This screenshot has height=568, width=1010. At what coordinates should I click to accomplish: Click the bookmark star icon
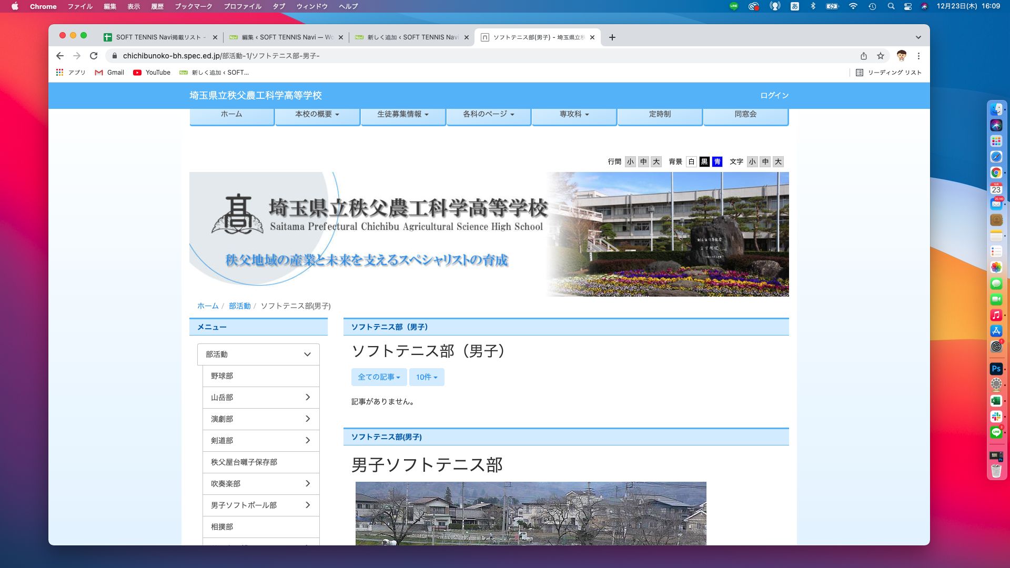tap(881, 56)
